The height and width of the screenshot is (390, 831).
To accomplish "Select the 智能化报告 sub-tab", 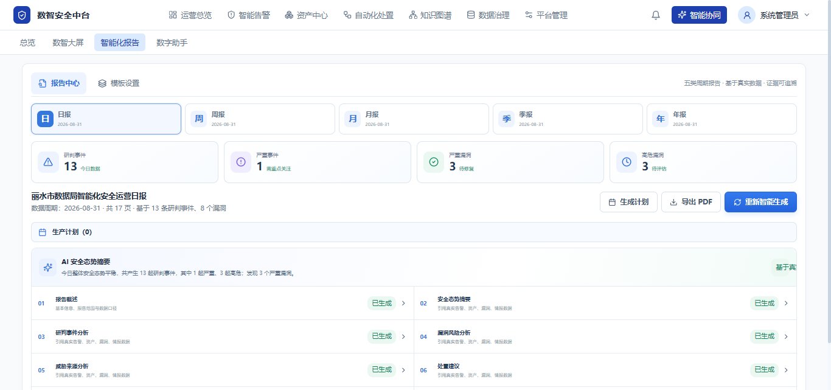I will coord(120,43).
